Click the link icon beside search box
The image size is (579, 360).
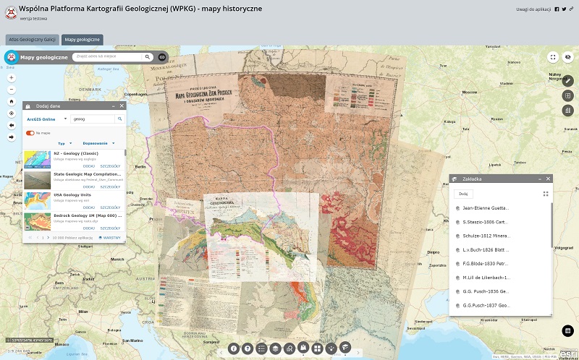tap(161, 57)
